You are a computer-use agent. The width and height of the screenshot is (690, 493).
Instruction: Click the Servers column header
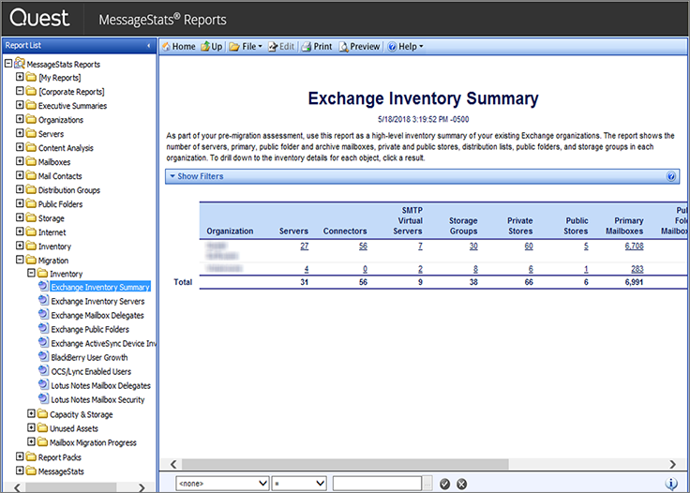point(293,232)
